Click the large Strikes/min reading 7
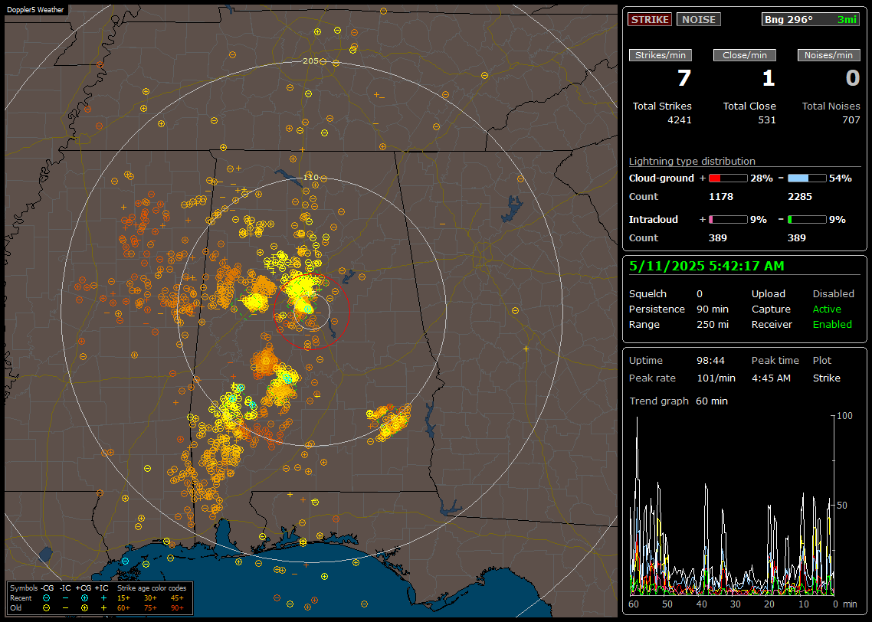Screen dimensions: 872x622 (684, 78)
